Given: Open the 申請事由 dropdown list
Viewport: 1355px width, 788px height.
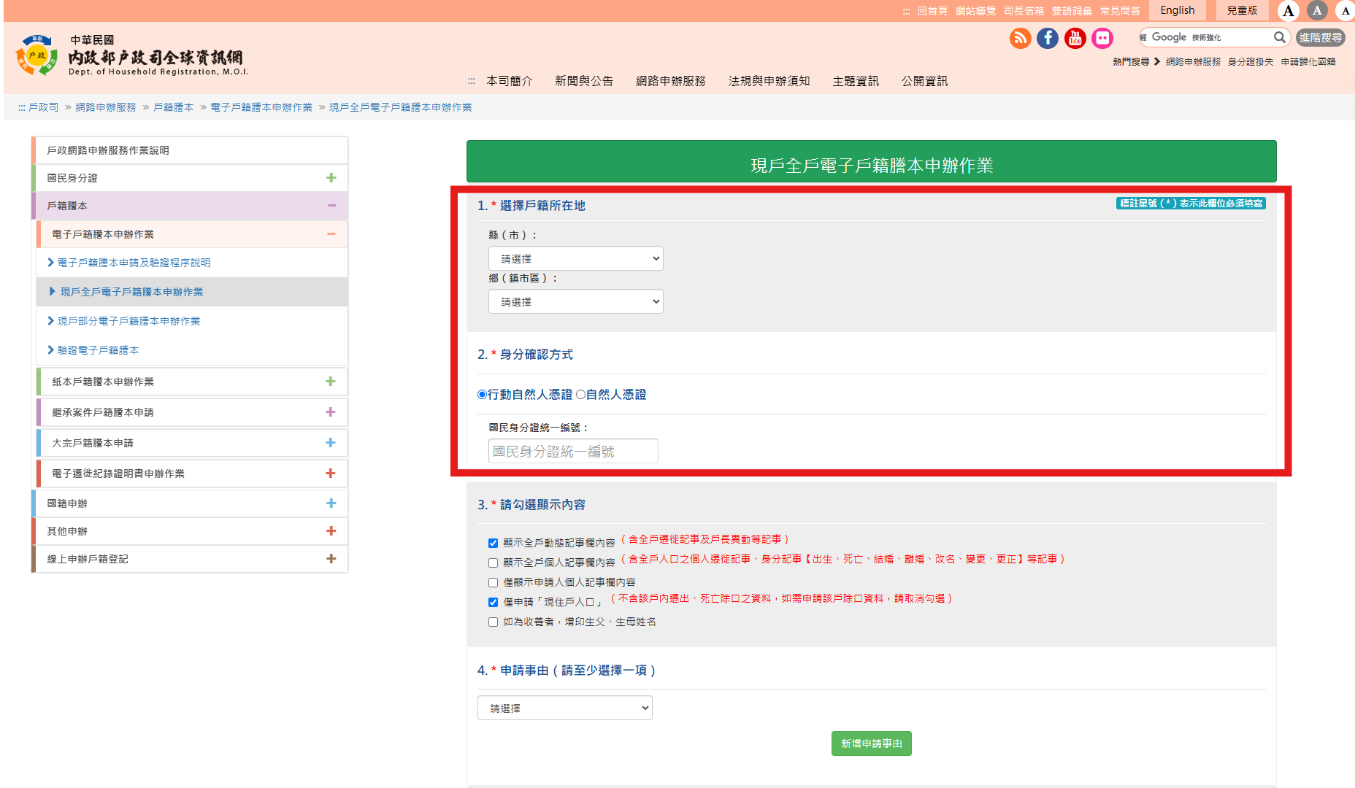Looking at the screenshot, I should pos(564,708).
